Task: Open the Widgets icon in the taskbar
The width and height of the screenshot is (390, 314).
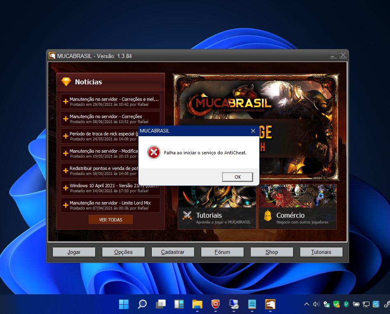Action: [x=179, y=304]
